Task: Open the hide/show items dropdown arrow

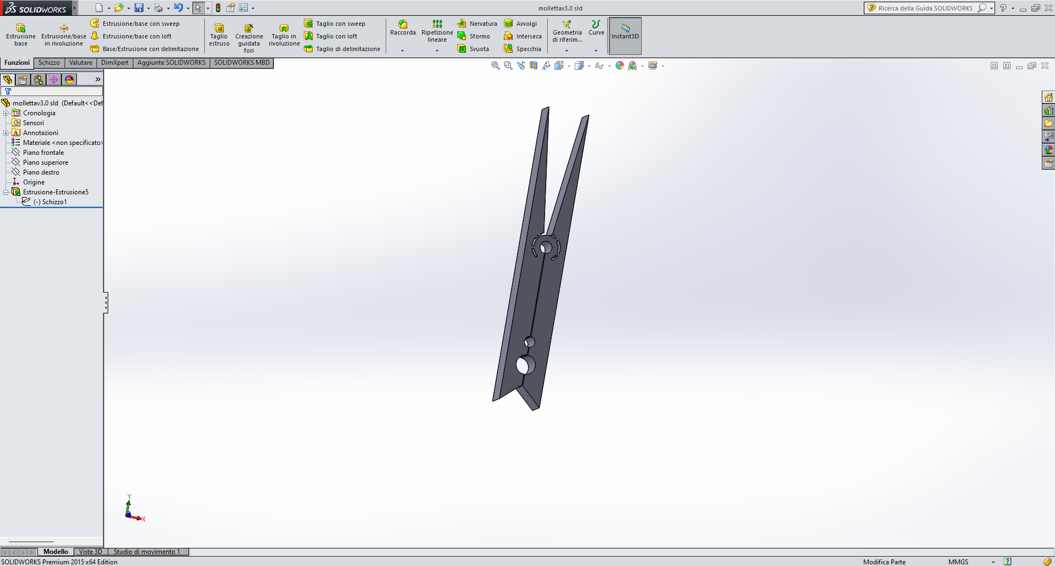Action: coord(609,66)
